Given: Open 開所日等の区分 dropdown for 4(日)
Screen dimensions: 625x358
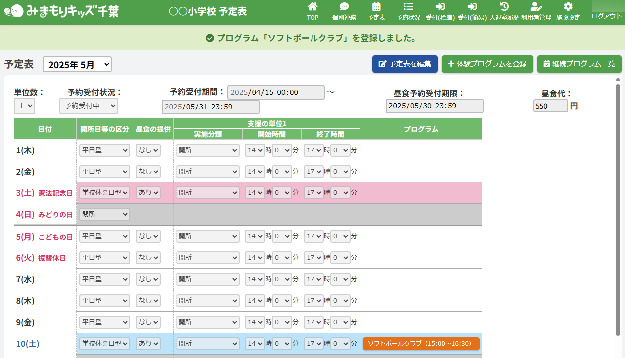Looking at the screenshot, I should [104, 214].
